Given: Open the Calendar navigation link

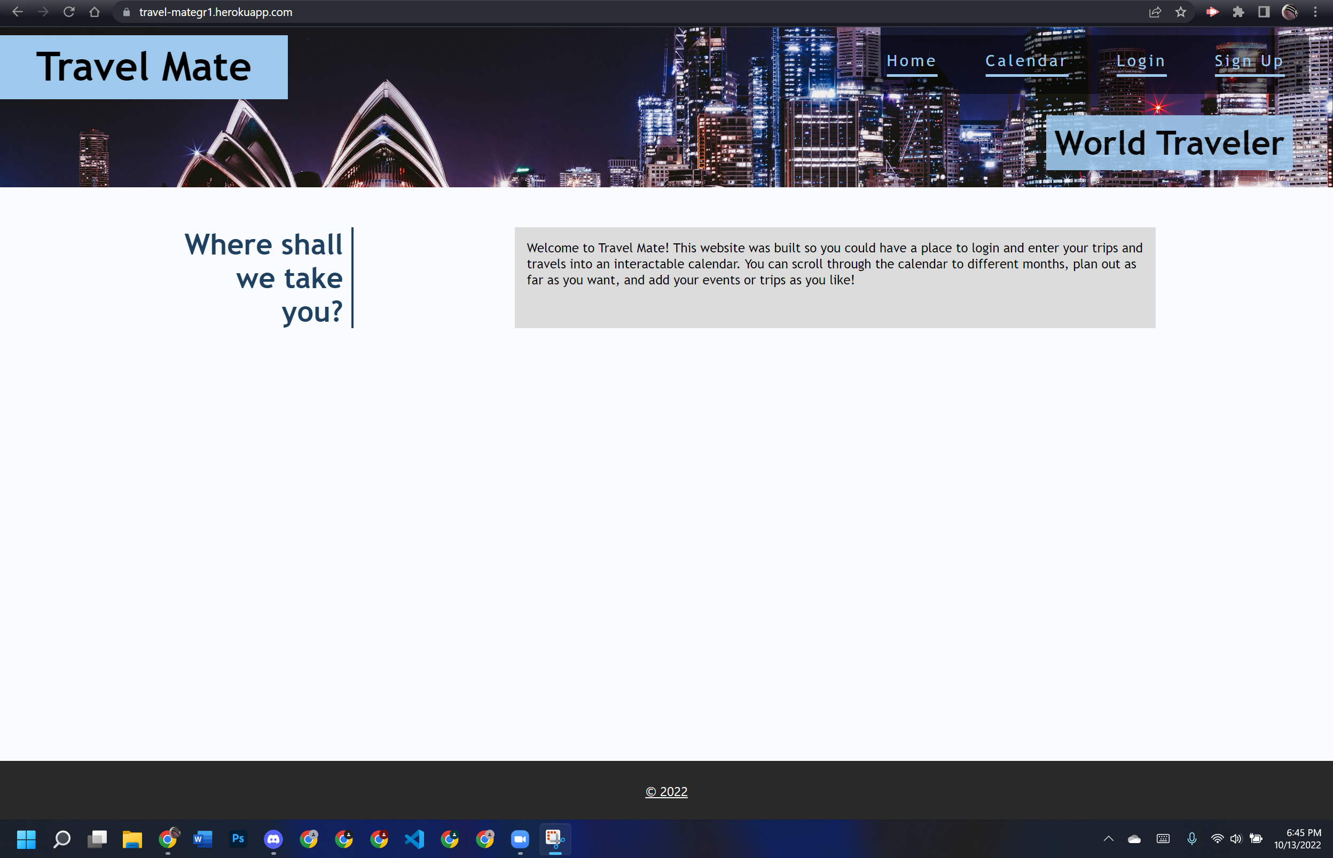Looking at the screenshot, I should pos(1026,60).
